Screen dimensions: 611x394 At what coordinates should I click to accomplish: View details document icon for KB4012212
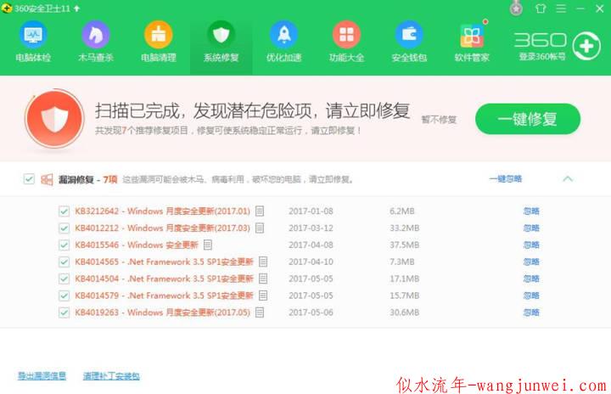260,228
